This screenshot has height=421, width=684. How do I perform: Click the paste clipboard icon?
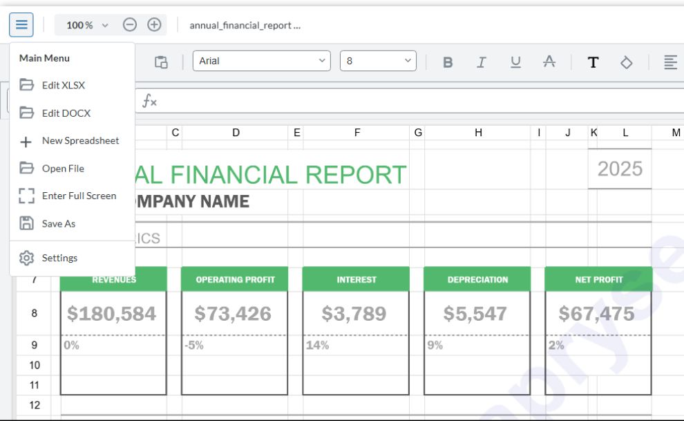click(x=161, y=62)
